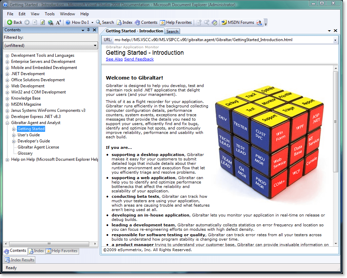Switch to the Search document tab
Screen dimensions: 347x278
coord(172,32)
